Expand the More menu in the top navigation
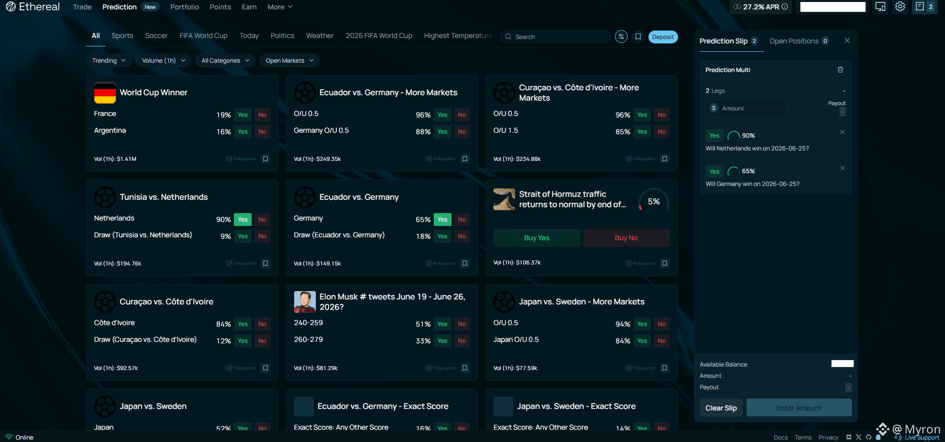945x442 pixels. (x=280, y=7)
